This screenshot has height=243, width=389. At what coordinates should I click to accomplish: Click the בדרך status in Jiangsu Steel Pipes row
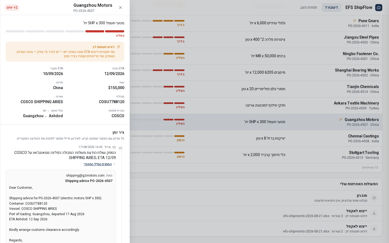(181, 41)
